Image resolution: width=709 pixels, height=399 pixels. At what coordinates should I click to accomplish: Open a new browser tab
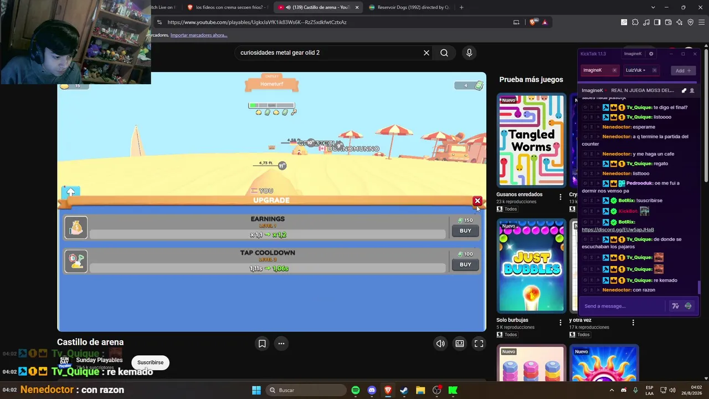click(x=461, y=7)
